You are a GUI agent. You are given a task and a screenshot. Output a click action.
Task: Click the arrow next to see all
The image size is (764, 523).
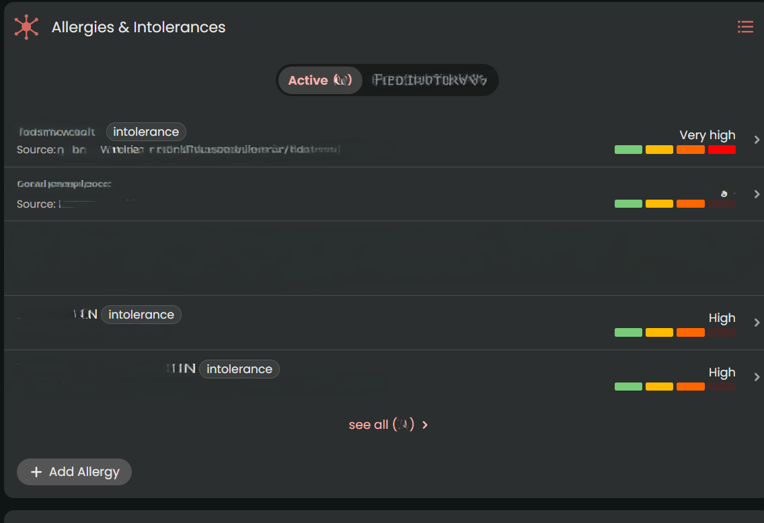(x=425, y=425)
